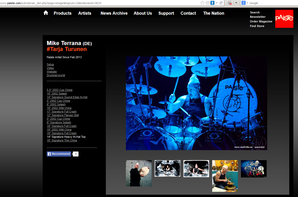Click the browser address bar URL
Screen dimensions: 298x197
point(51,3)
